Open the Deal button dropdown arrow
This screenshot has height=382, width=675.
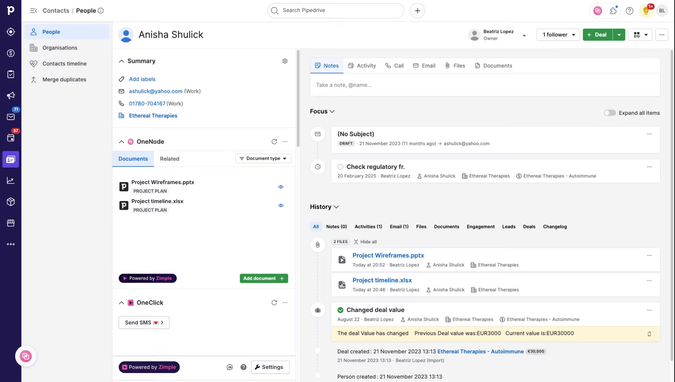click(619, 35)
